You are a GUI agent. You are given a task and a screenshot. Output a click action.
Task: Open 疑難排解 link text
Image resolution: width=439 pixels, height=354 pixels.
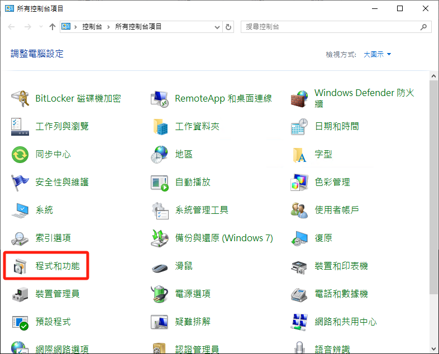193,322
